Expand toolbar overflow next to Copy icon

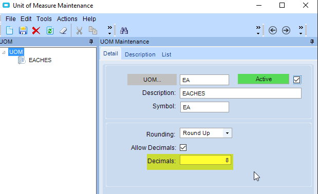pyautogui.click(x=110, y=30)
